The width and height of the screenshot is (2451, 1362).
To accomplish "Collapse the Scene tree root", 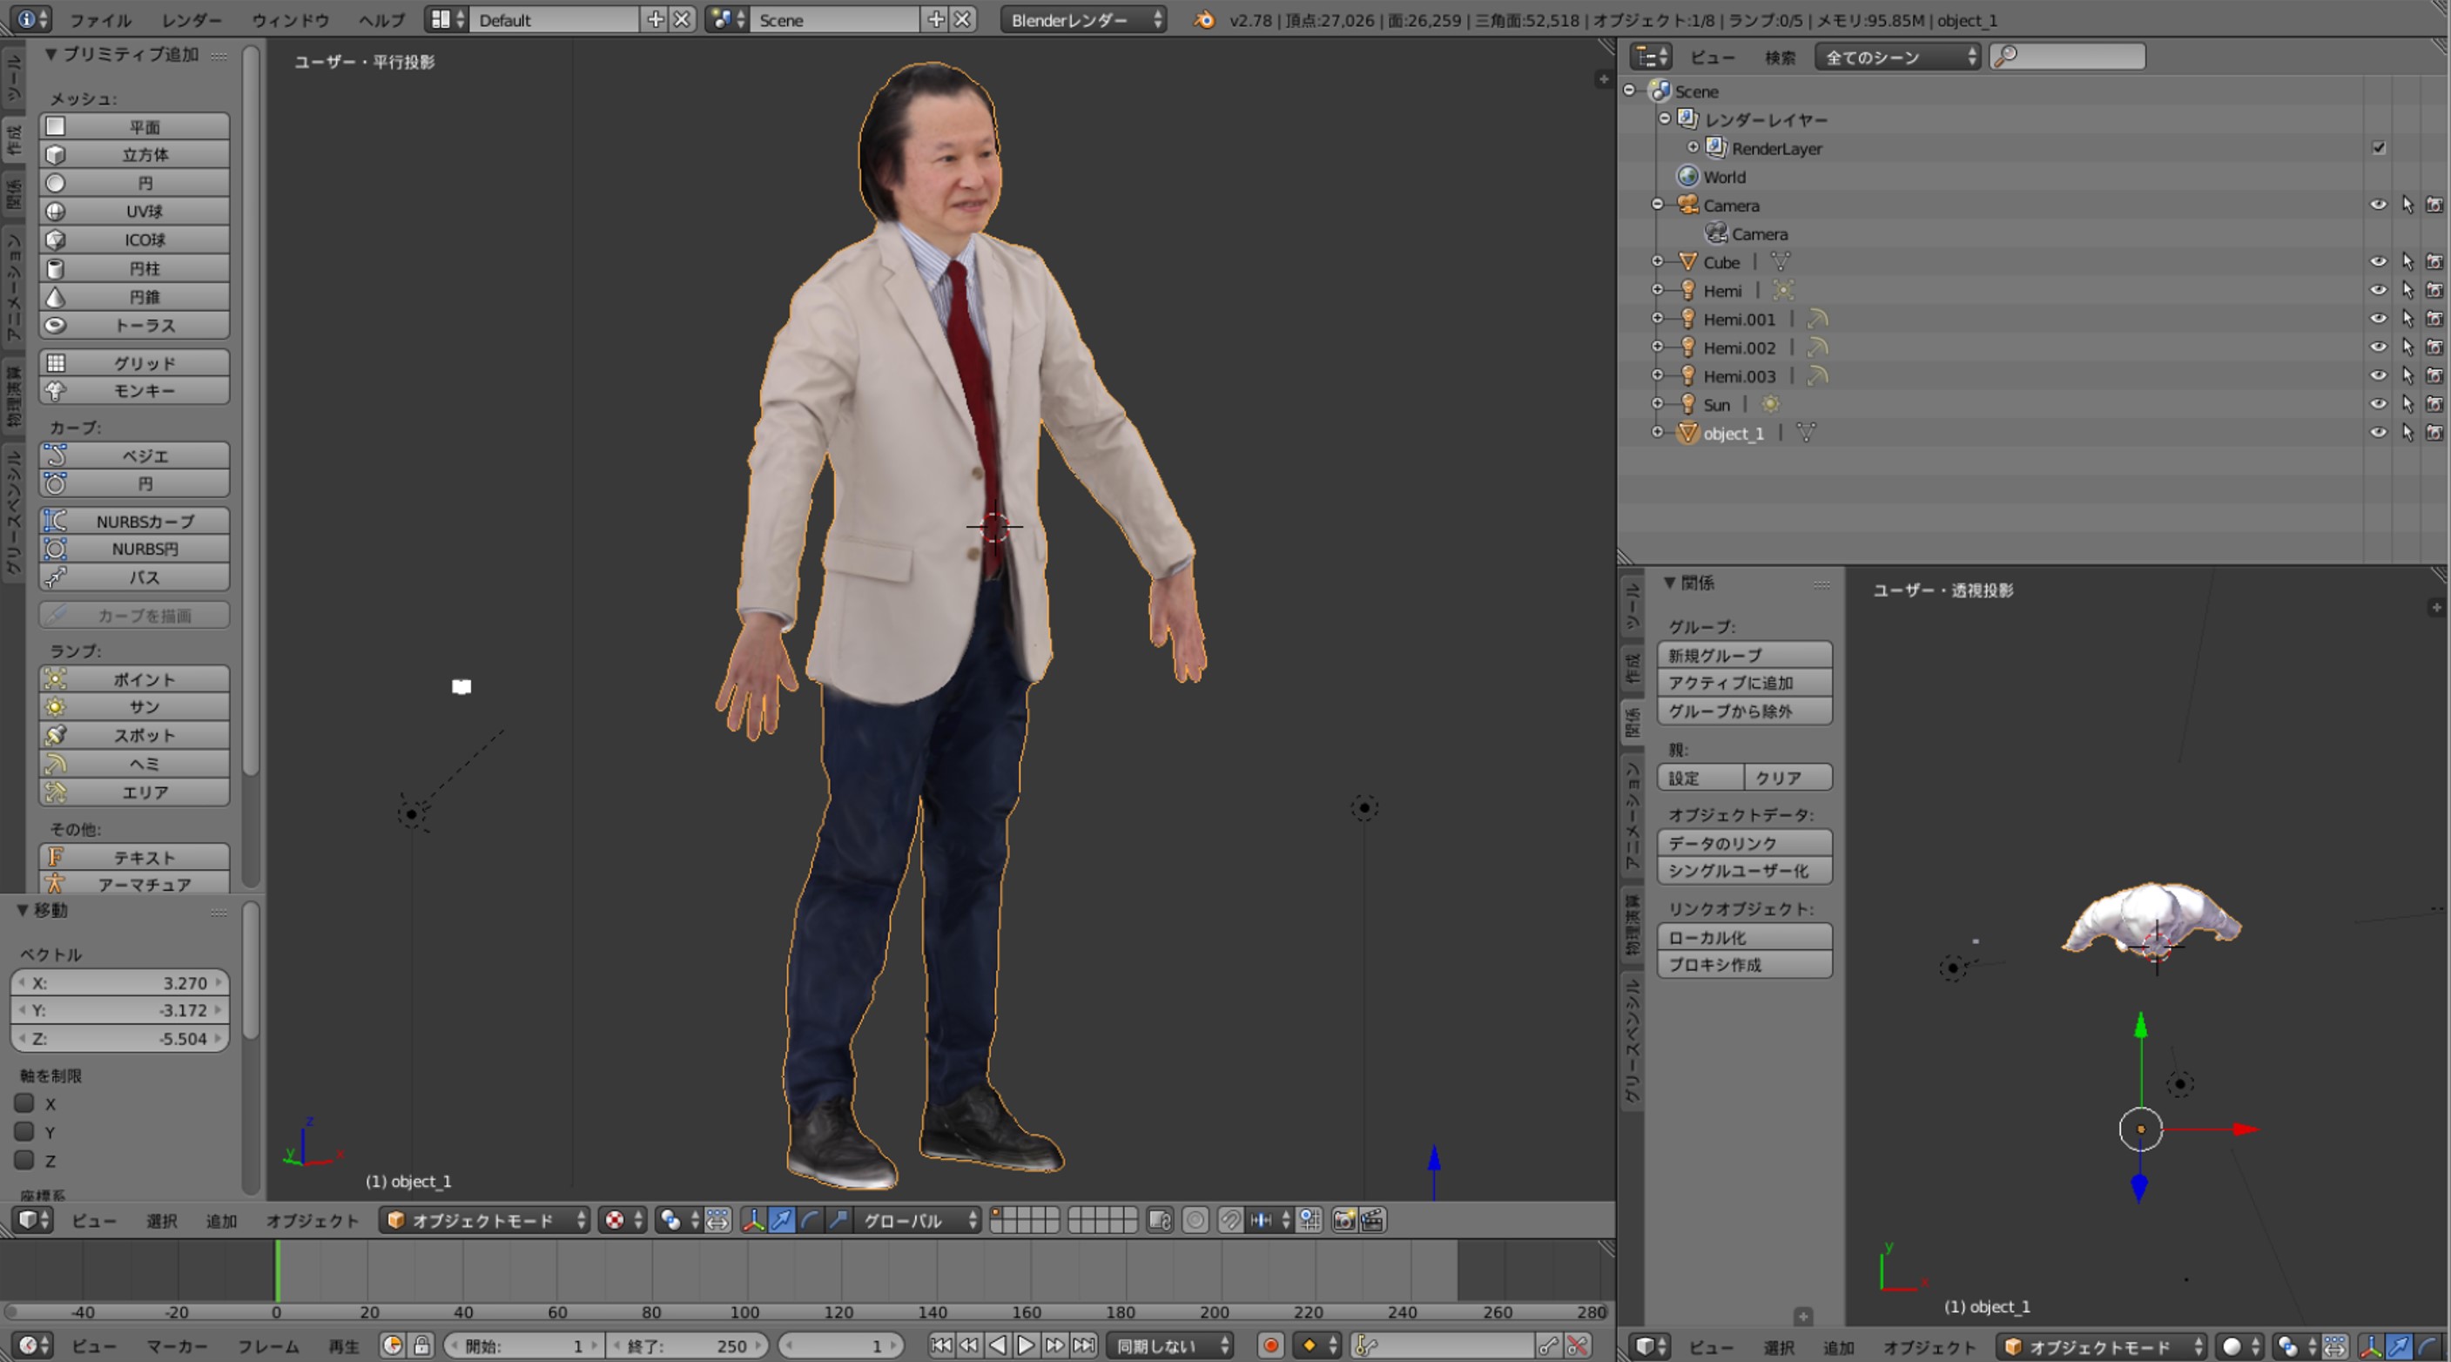I will (x=1629, y=91).
